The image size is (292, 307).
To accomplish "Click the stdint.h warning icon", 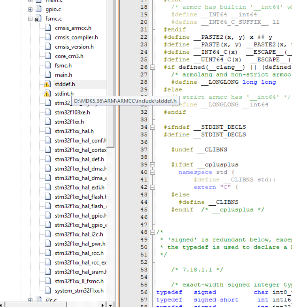I will 48,93.
